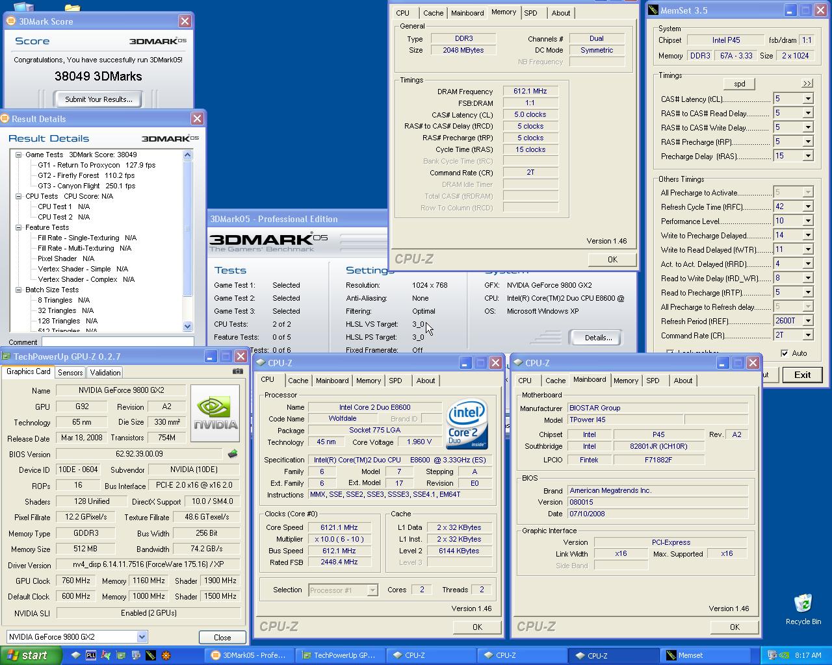Click the TPower I45 model field
The height and width of the screenshot is (665, 832).
625,420
